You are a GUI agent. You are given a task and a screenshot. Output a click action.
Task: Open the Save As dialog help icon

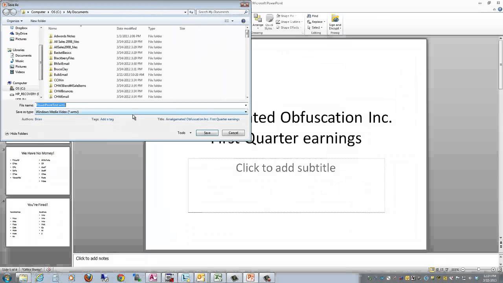[243, 21]
